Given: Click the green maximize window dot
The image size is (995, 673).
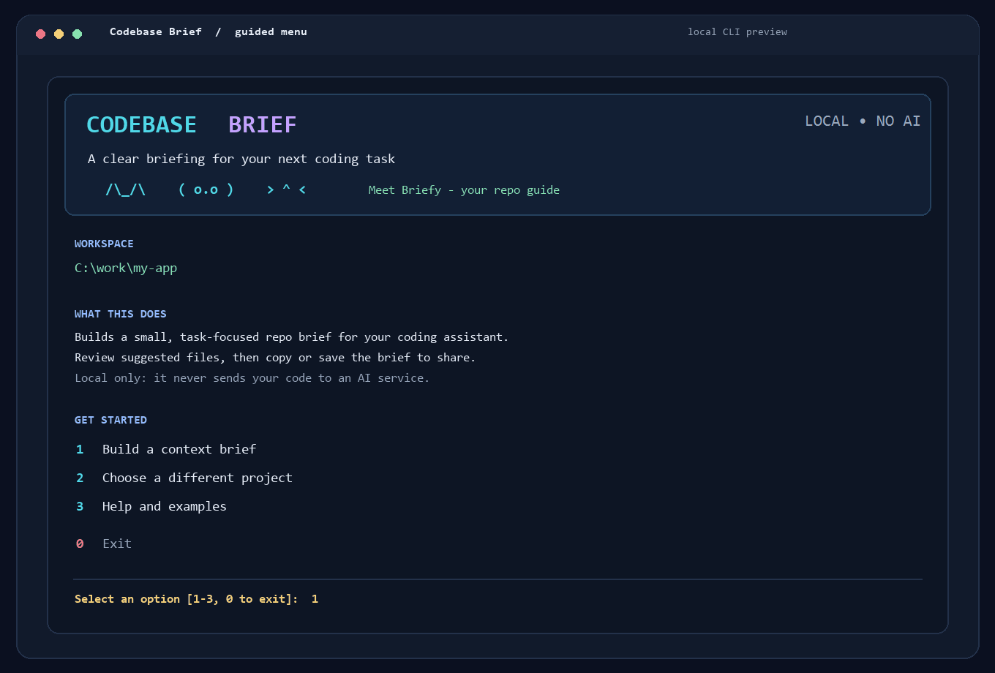Looking at the screenshot, I should (78, 34).
